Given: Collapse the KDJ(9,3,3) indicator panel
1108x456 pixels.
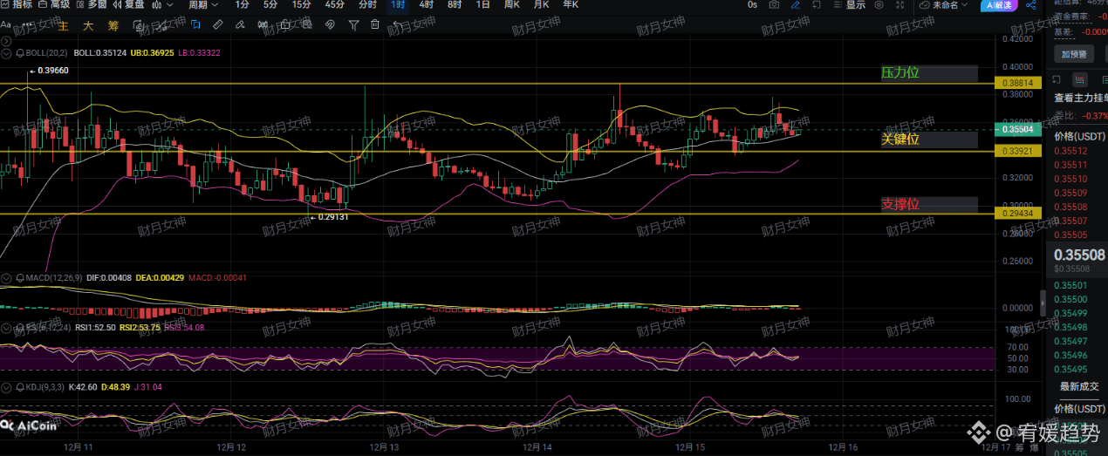Looking at the screenshot, I should pyautogui.click(x=7, y=386).
